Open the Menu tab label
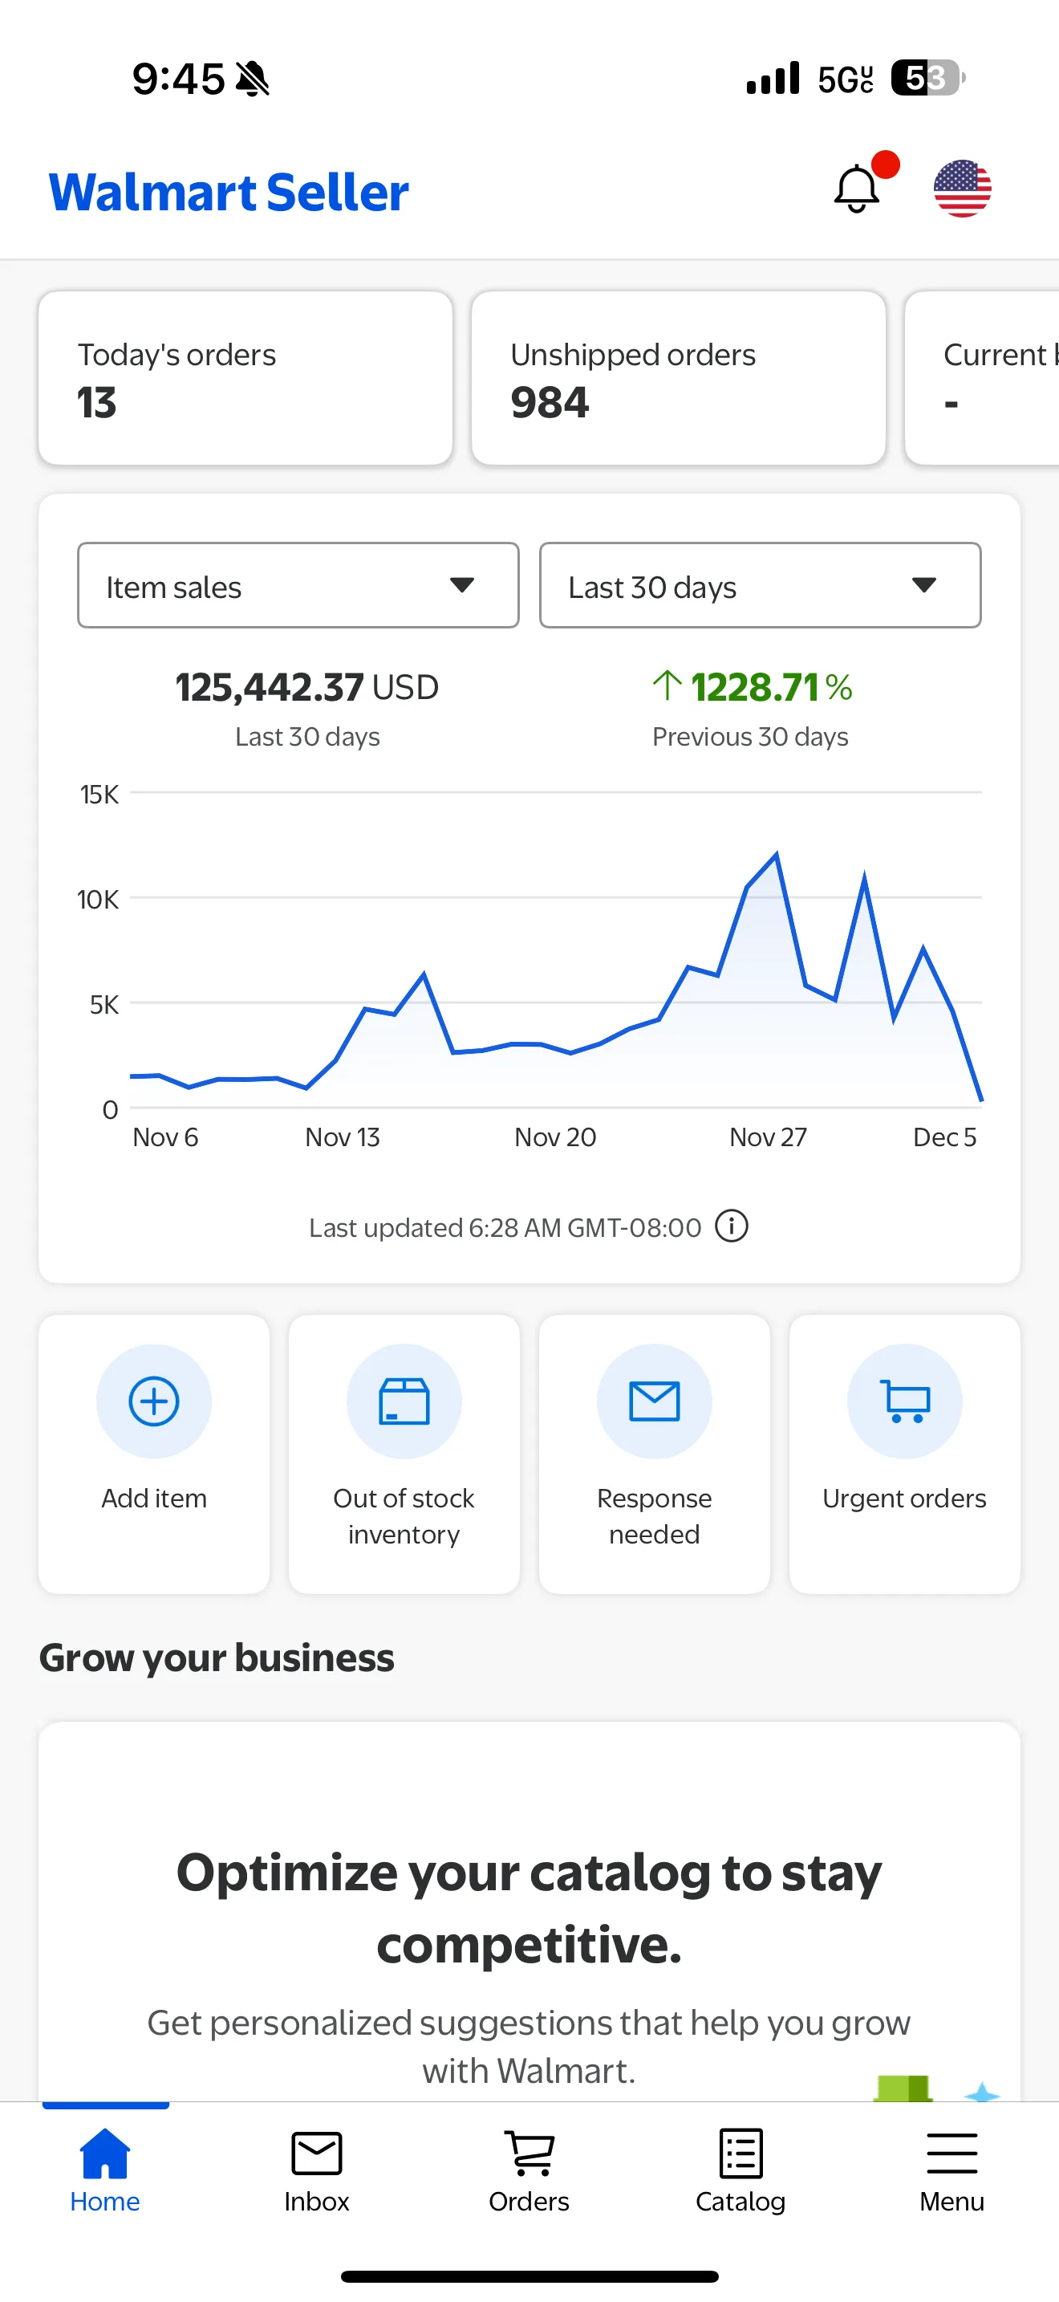 click(x=951, y=2201)
